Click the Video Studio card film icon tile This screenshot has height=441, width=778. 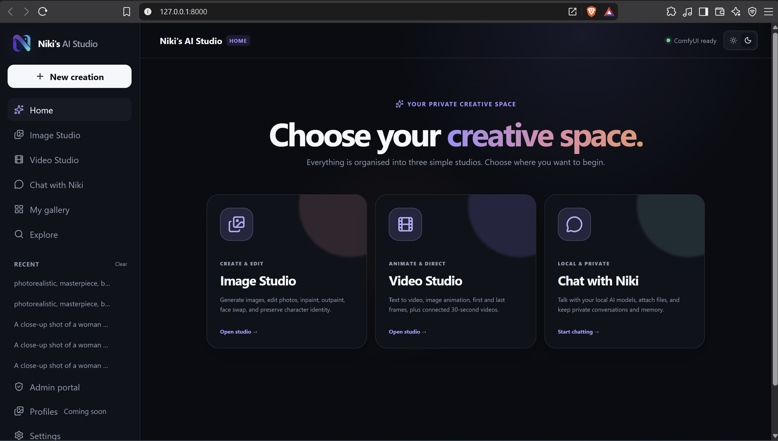(x=405, y=224)
